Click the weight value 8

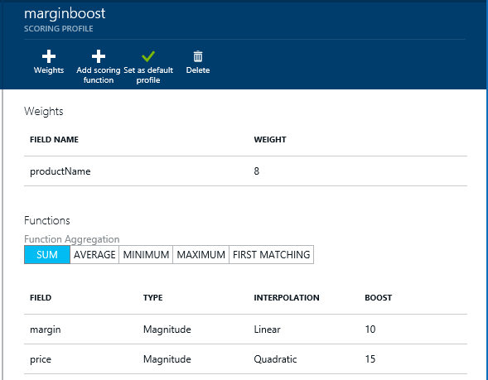(x=257, y=171)
